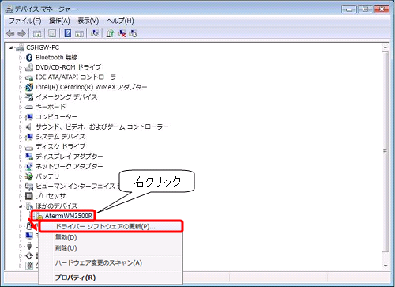Select the Intel Centrino WiMAX アダプター icon

tap(29, 87)
